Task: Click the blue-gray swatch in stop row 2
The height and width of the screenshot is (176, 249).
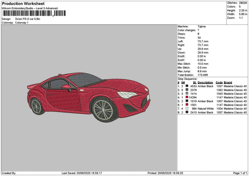Action: tap(187, 90)
